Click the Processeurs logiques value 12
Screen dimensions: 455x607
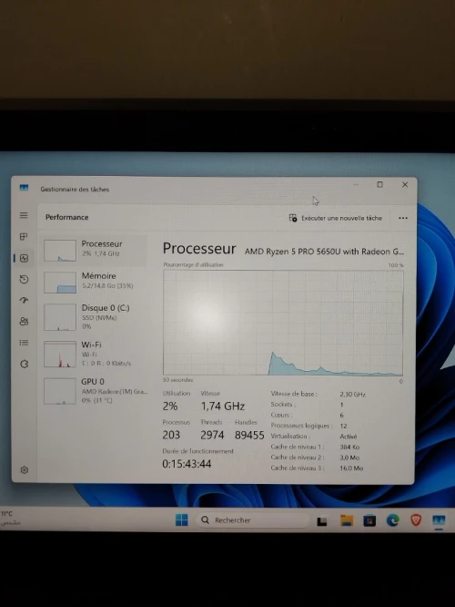pos(343,426)
